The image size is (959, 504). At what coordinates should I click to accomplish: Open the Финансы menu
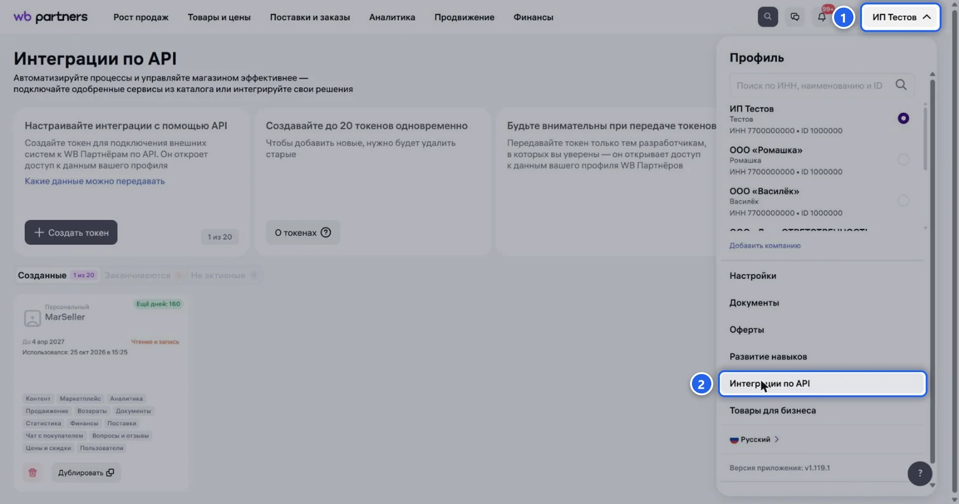pos(533,17)
